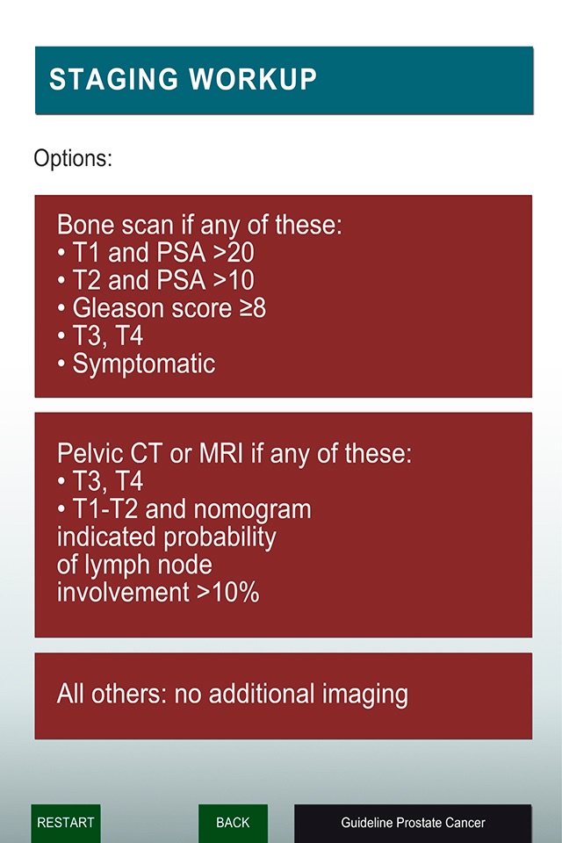Select All others: no additional imaging
Image resolution: width=562 pixels, height=843 pixels.
pos(283,695)
